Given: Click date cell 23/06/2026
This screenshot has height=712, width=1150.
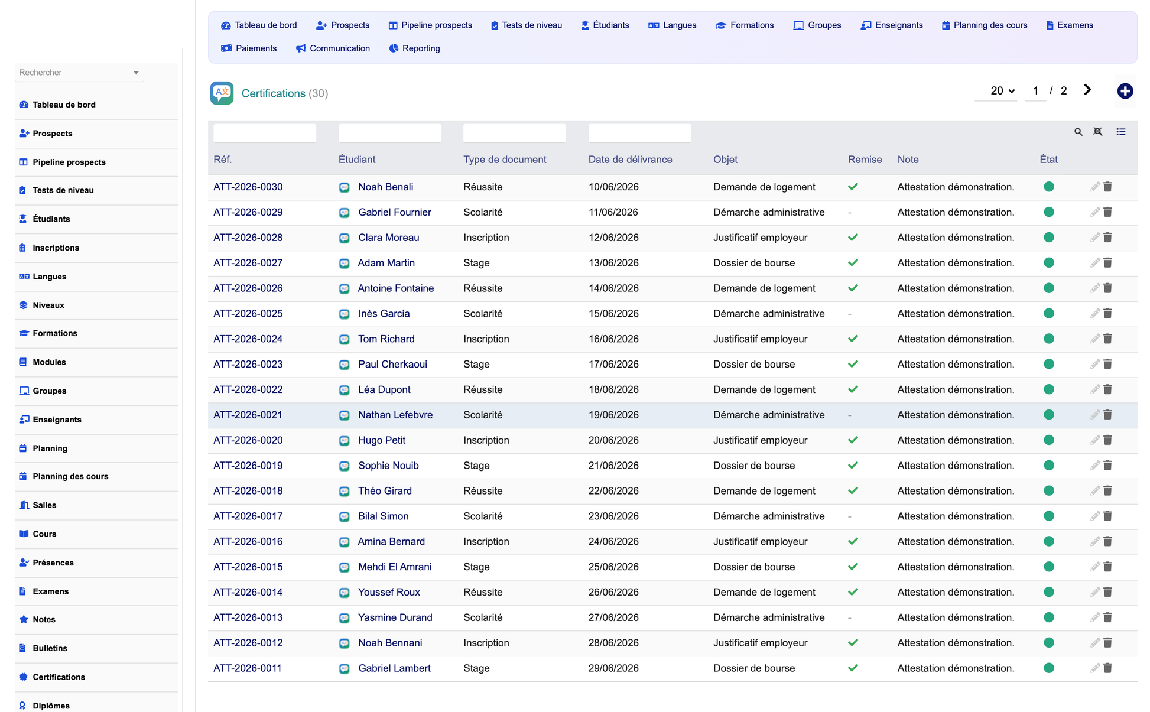Looking at the screenshot, I should (x=613, y=516).
